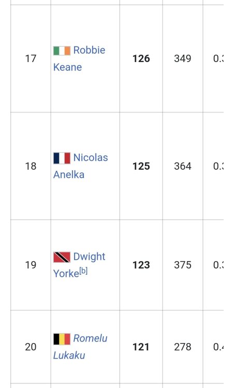Open Dwight Yorke's player page
Image resolution: width=234 pixels, height=388 pixels.
coord(79,265)
